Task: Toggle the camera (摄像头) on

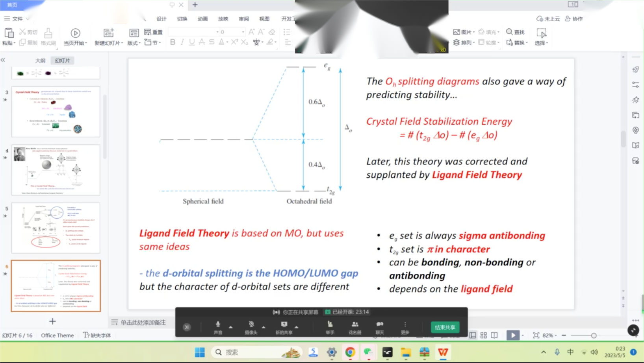Action: point(251,326)
